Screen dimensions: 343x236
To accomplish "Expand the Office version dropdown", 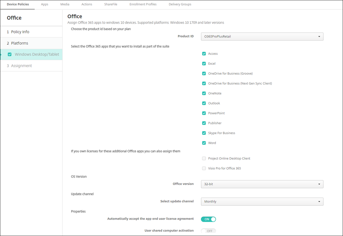I will pos(262,184).
